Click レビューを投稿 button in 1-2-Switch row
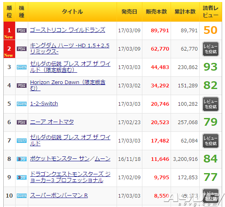Viewport: 225px width, 207px height. [211, 104]
